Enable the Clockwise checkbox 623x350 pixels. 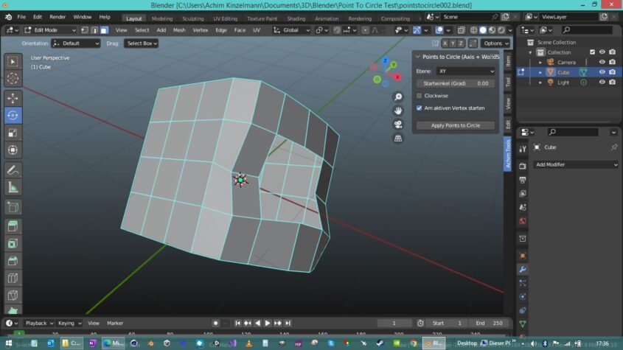tap(420, 96)
